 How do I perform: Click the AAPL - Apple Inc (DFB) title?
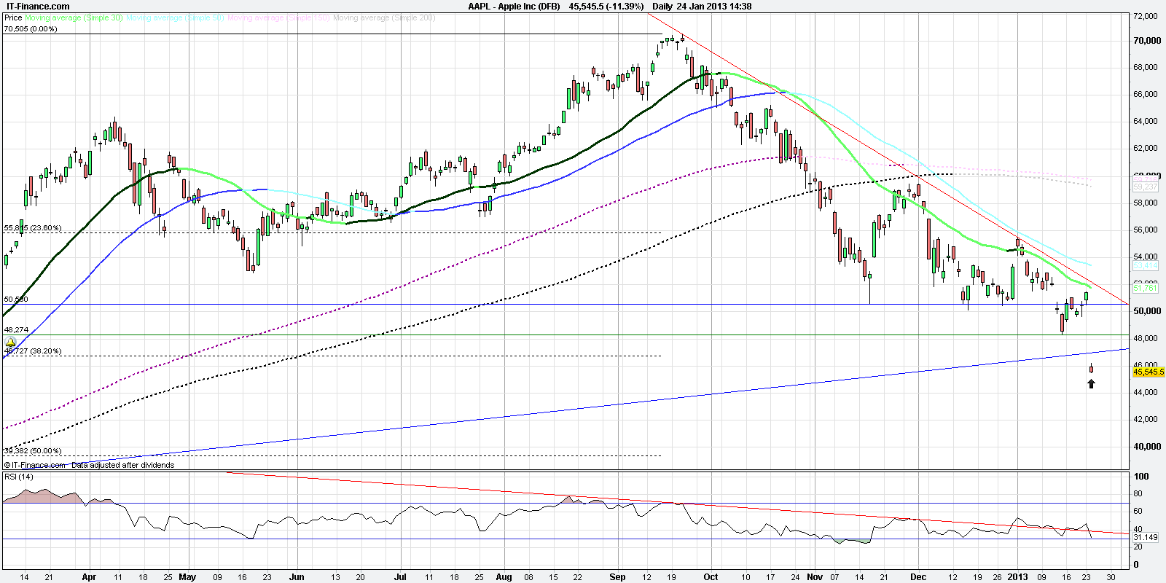pyautogui.click(x=514, y=6)
